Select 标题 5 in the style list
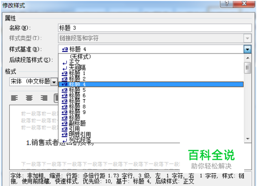This screenshot has height=186, width=257. [x=151, y=90]
